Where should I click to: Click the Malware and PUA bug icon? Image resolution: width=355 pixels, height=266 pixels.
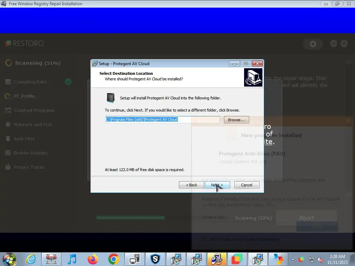click(x=8, y=124)
